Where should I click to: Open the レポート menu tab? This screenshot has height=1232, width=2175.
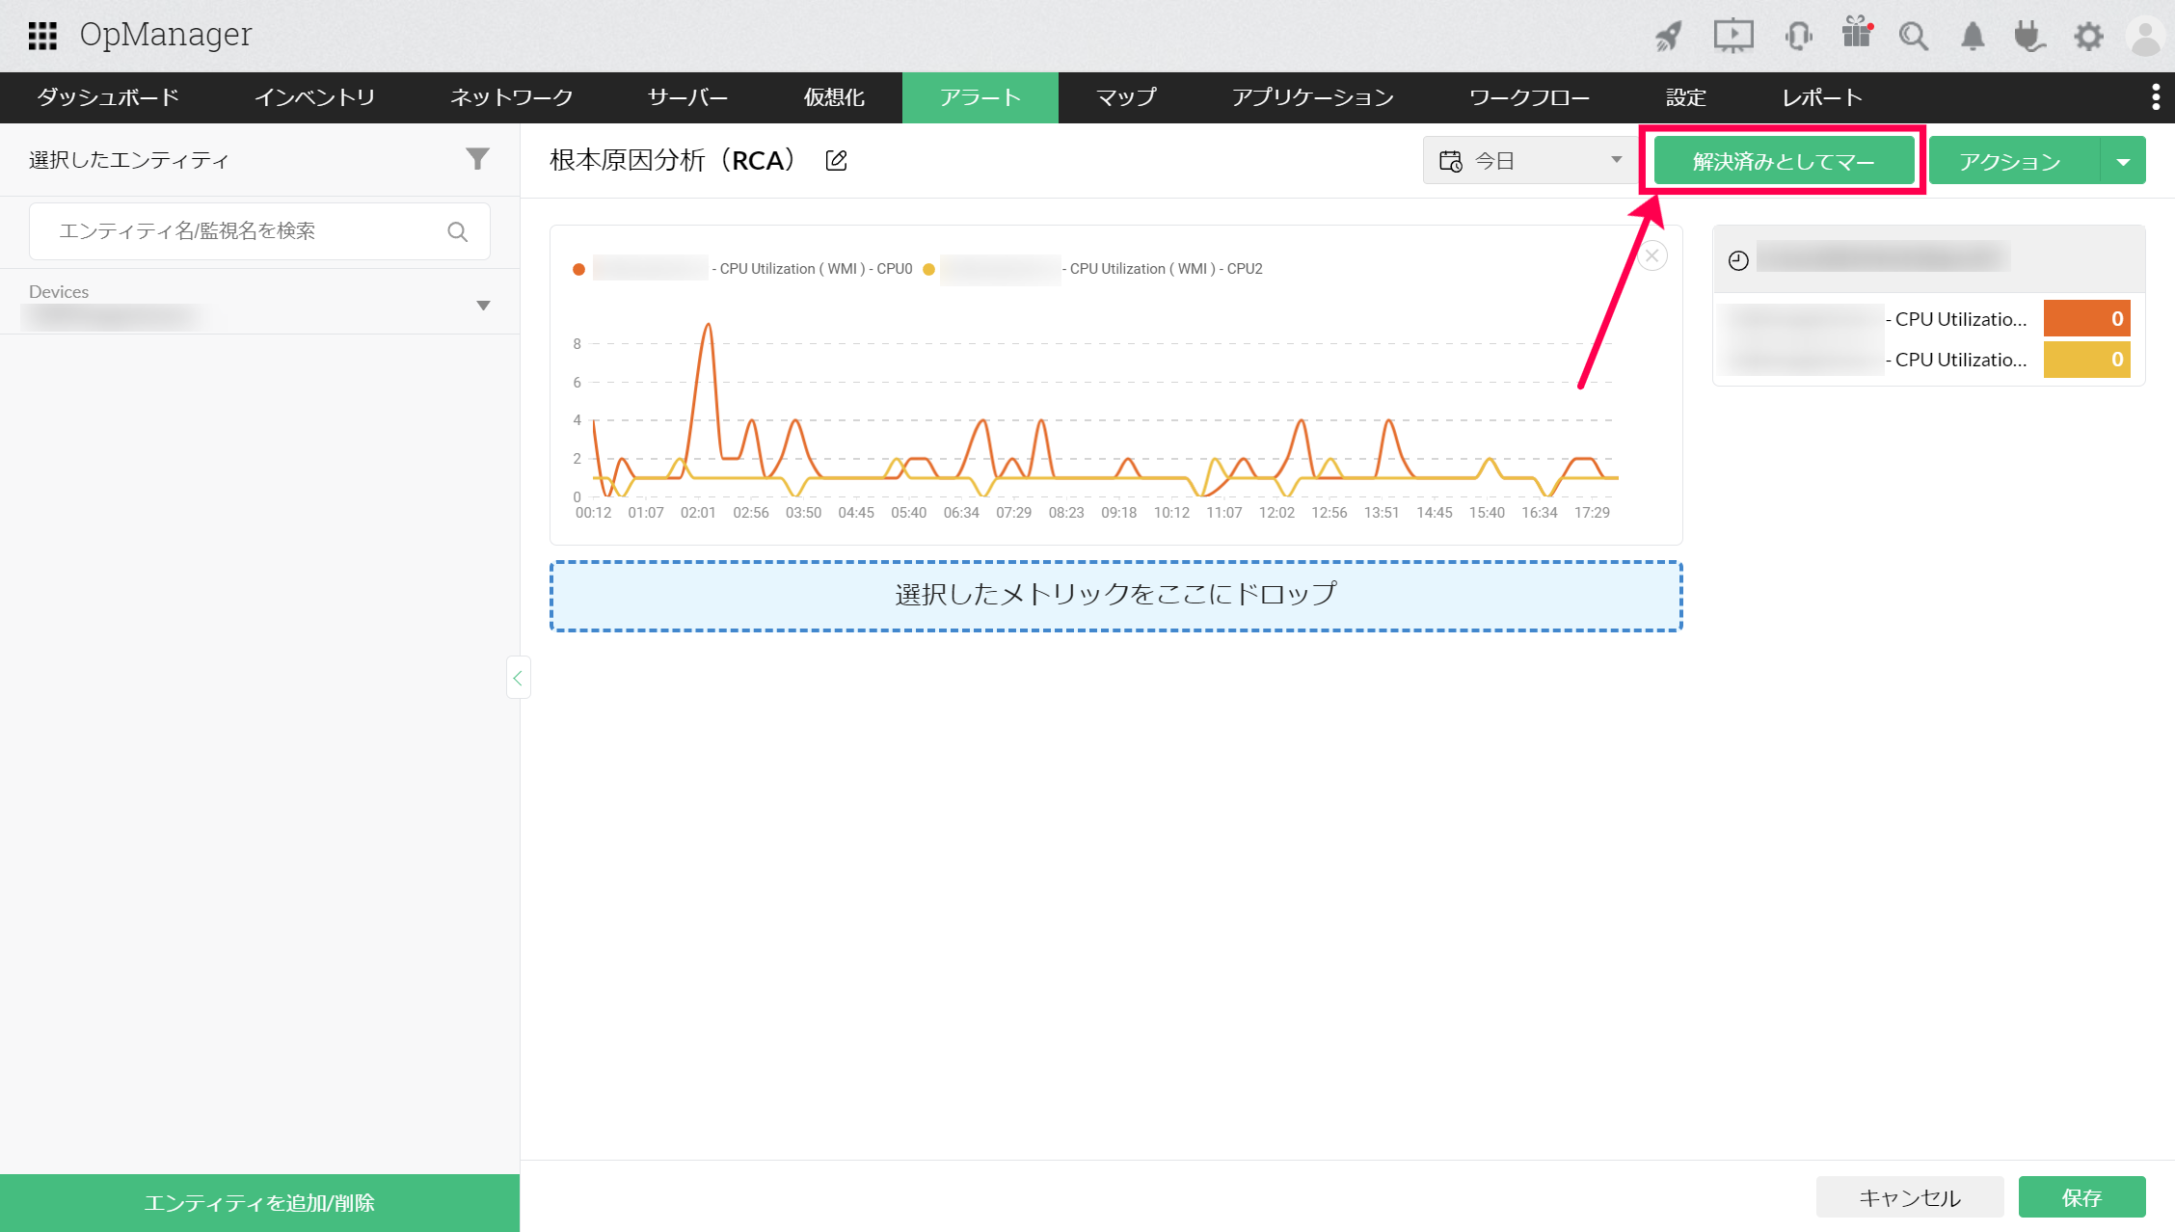1821,97
